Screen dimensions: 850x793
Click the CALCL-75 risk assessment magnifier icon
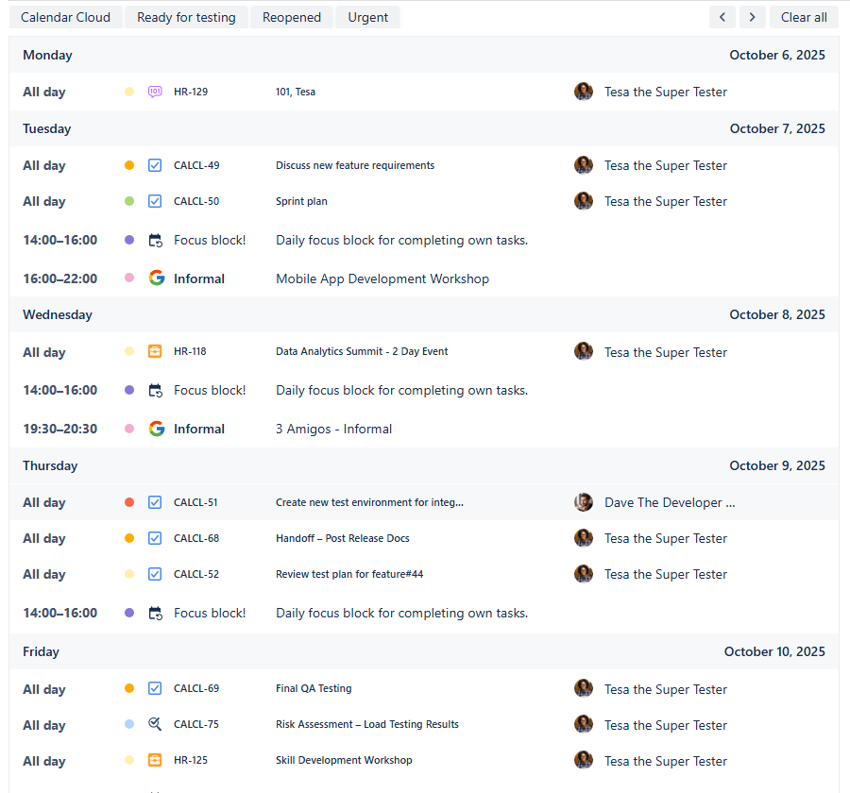(155, 725)
